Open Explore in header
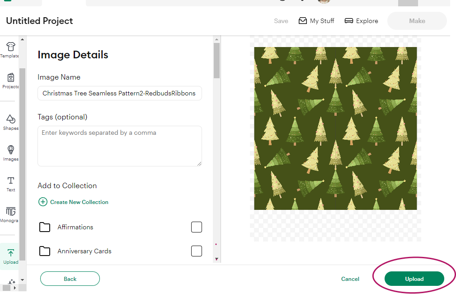456x294 pixels. (361, 21)
